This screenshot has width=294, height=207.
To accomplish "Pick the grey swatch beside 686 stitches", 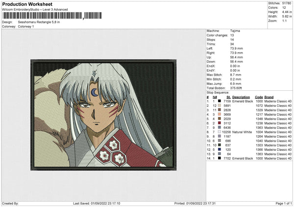I will (220, 141).
